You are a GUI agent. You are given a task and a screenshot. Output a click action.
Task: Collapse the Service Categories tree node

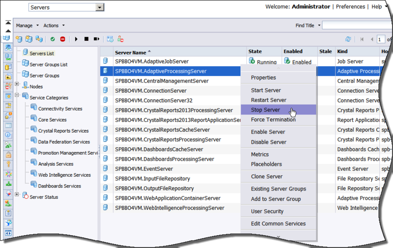(x=17, y=95)
